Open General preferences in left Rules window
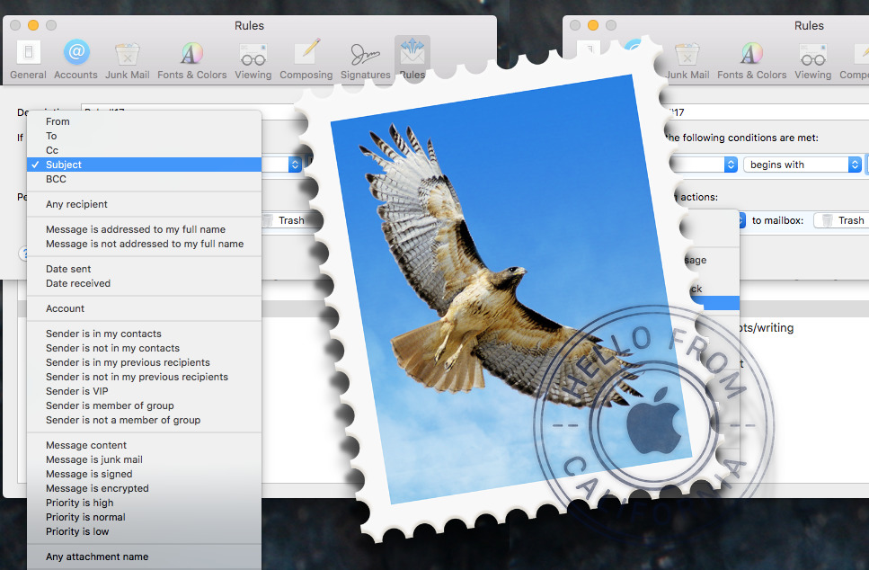This screenshot has height=570, width=869. click(x=28, y=60)
